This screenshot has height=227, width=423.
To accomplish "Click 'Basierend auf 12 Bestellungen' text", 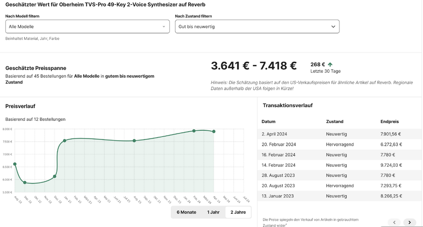I will pos(35,119).
